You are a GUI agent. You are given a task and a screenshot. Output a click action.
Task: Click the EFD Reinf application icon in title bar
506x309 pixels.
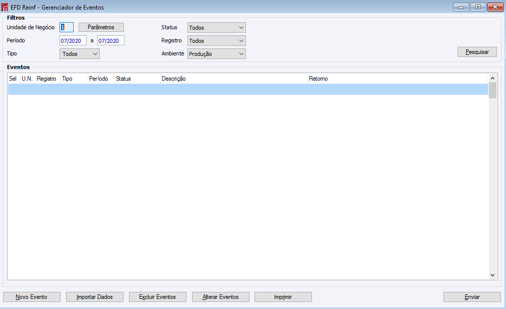click(5, 7)
